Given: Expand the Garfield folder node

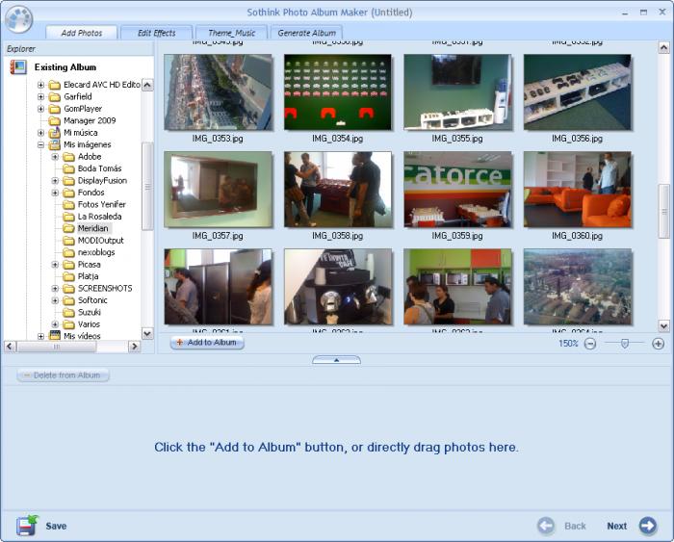Looking at the screenshot, I should (x=40, y=96).
